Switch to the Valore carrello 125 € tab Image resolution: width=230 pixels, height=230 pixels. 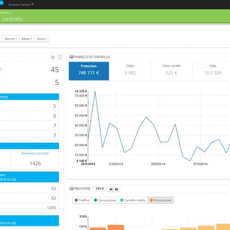point(172,71)
